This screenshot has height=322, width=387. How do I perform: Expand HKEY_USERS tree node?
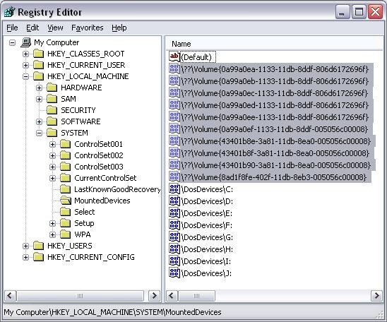click(25, 246)
